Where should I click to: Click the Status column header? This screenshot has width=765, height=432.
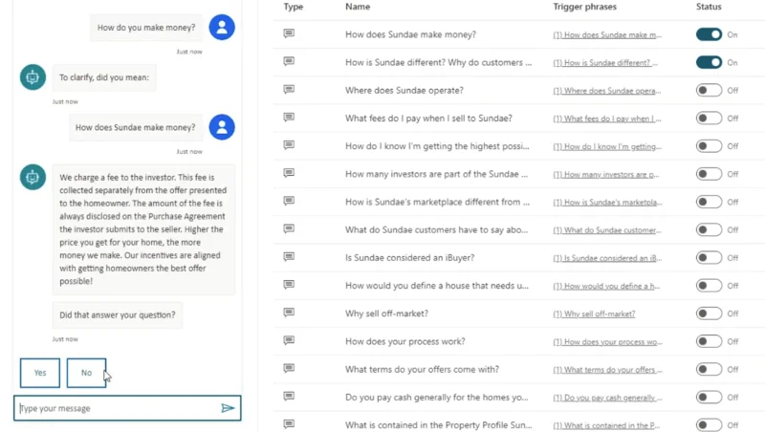[709, 7]
